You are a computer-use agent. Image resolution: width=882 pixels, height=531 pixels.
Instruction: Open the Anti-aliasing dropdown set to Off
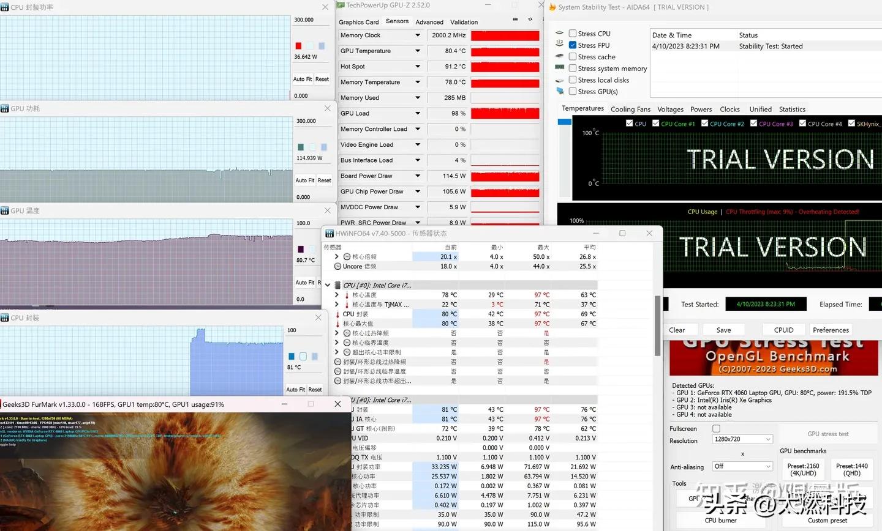[742, 466]
